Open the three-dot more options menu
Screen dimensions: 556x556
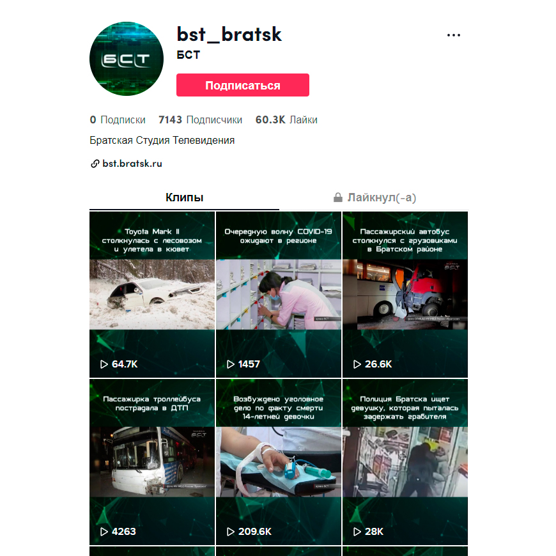coord(454,35)
